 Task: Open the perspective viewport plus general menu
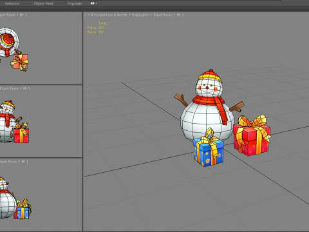[88, 15]
